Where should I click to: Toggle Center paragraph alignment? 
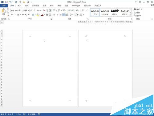pos(58,15)
